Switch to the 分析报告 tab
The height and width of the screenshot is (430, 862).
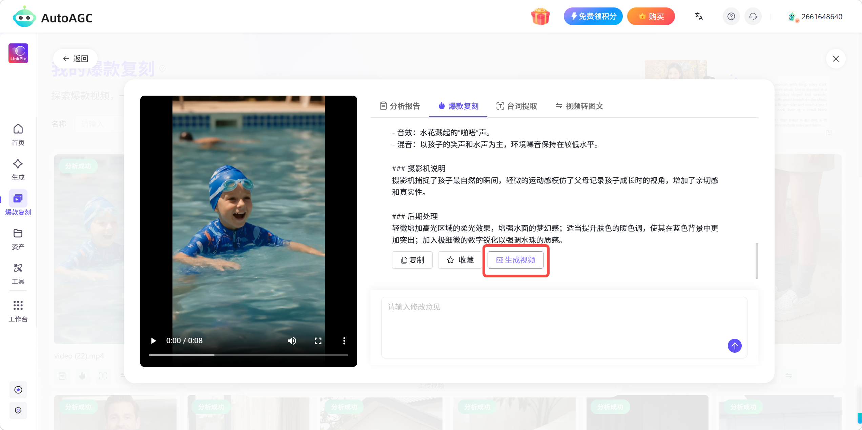(x=400, y=106)
